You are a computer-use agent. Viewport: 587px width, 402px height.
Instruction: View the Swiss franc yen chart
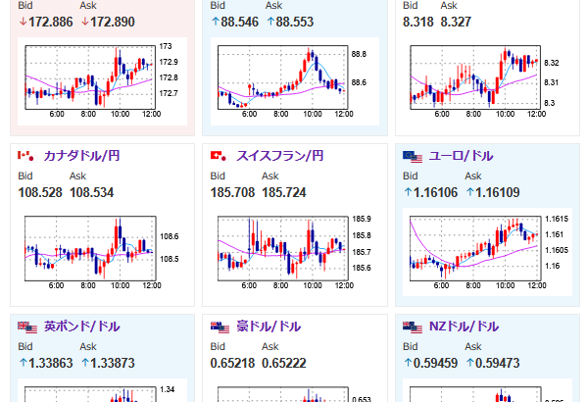(295, 252)
